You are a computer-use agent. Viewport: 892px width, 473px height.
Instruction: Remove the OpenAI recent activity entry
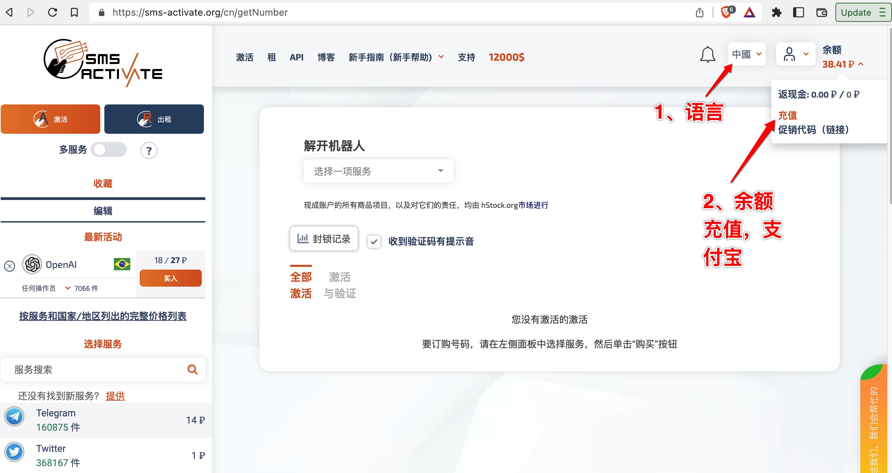pyautogui.click(x=10, y=266)
